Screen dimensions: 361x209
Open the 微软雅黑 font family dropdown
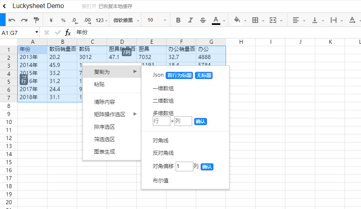click(126, 20)
